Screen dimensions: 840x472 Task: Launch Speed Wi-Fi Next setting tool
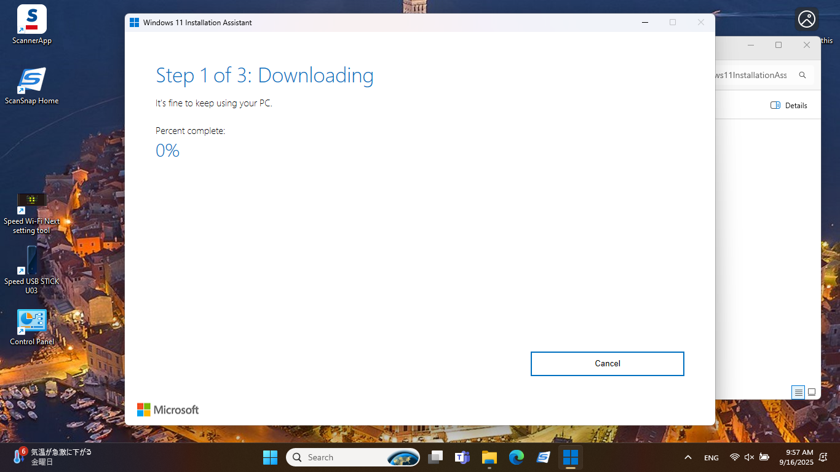pyautogui.click(x=31, y=202)
